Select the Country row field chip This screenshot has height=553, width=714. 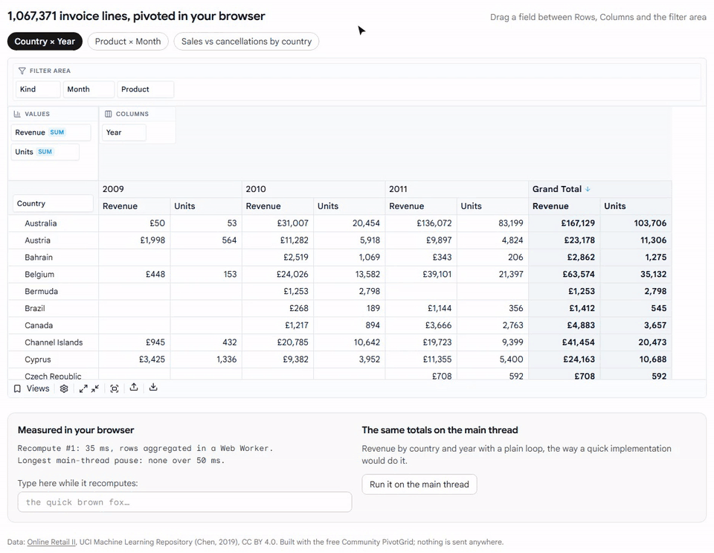tap(53, 204)
